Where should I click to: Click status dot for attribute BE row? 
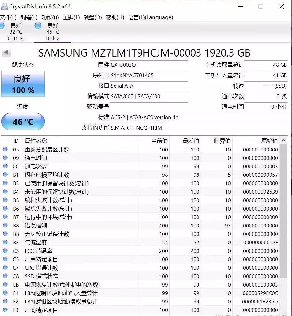5,242
